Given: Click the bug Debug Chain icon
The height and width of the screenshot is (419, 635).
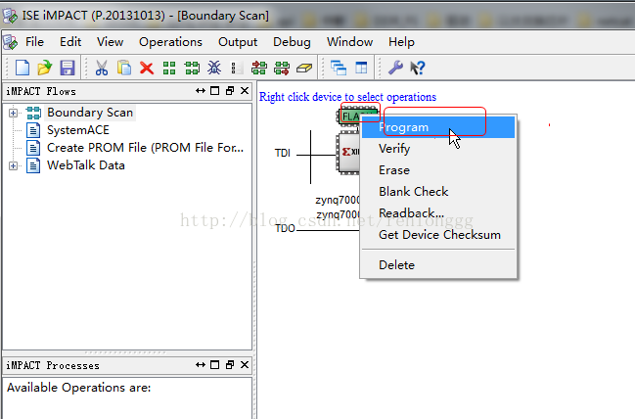Looking at the screenshot, I should (214, 68).
